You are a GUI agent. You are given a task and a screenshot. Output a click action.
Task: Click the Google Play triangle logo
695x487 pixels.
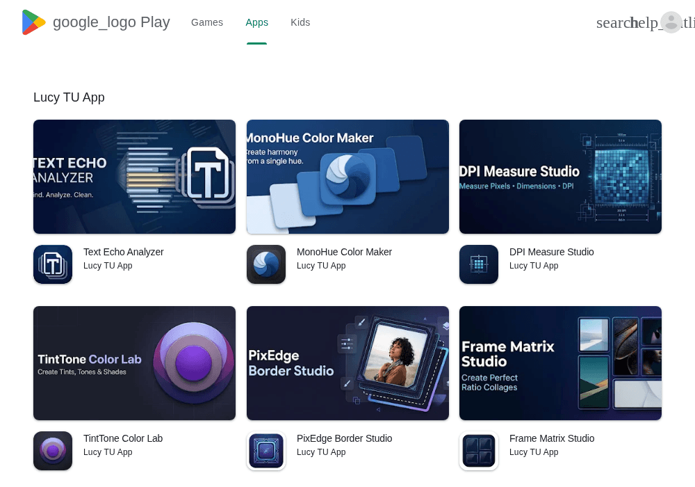pos(33,22)
